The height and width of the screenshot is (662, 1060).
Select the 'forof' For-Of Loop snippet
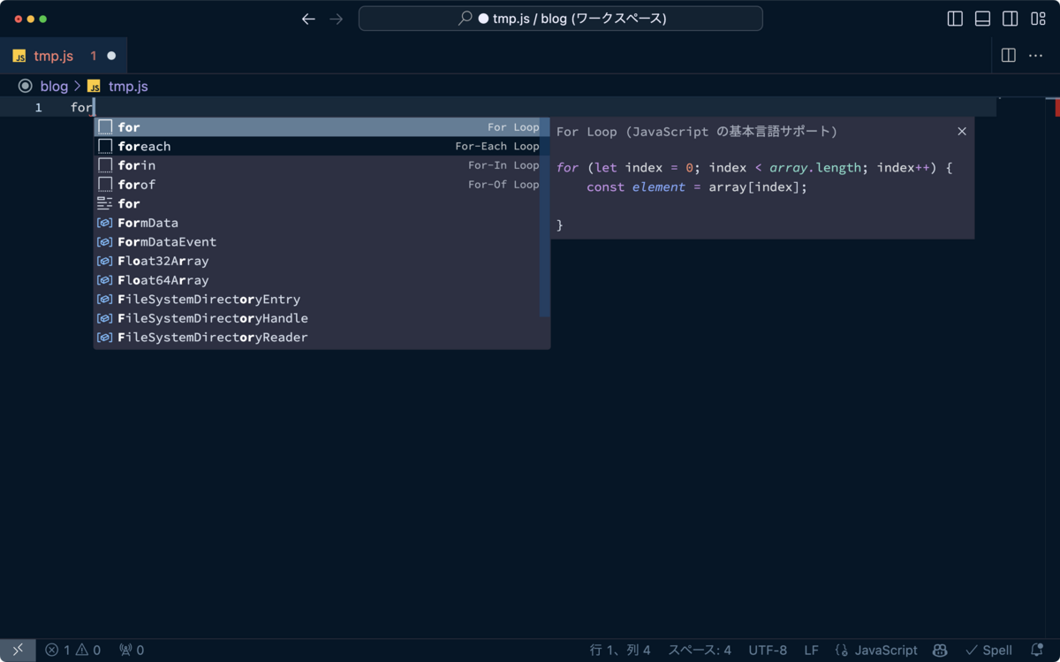[x=317, y=185]
